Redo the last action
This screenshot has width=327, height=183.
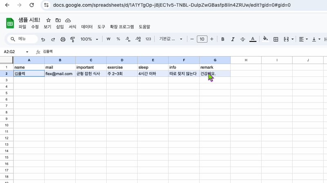tap(53, 39)
